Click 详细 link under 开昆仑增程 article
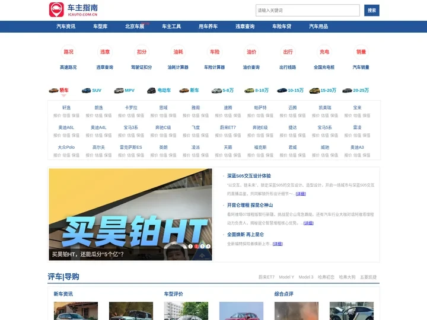The width and height of the screenshot is (427, 320). coord(308,223)
